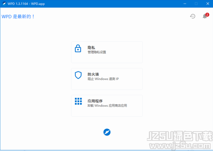Click '卸载 Windows 应用商店应用' description text
This screenshot has width=213, height=151.
tap(107, 105)
